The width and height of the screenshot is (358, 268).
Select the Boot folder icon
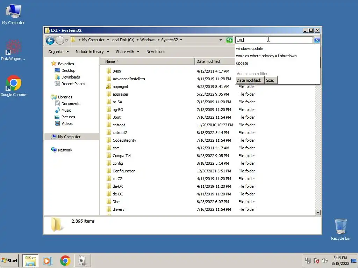tap(109, 117)
